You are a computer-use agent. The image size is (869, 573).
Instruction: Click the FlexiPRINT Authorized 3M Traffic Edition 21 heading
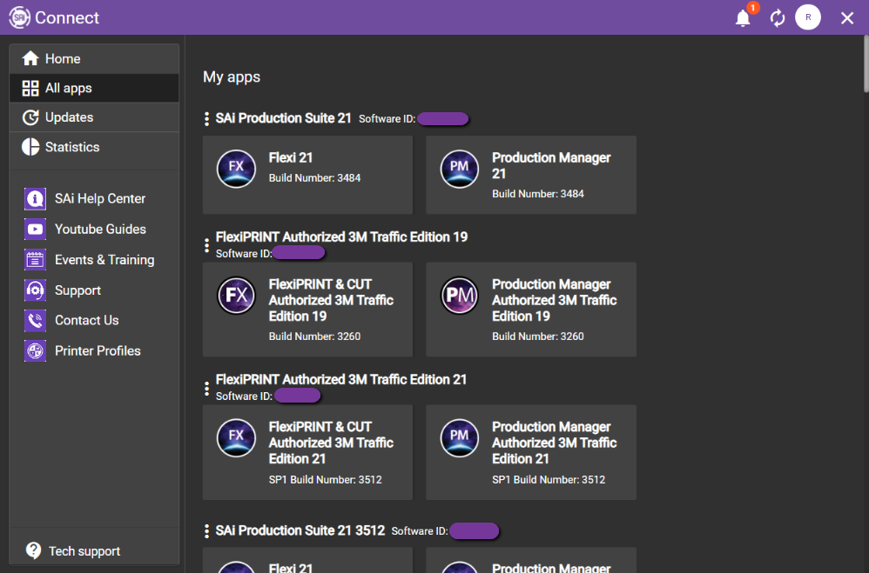(x=340, y=380)
